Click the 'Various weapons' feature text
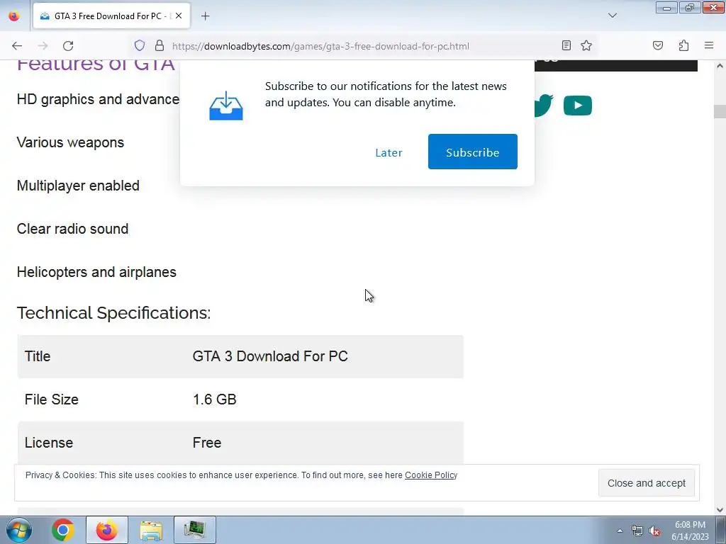726x544 pixels. click(70, 142)
